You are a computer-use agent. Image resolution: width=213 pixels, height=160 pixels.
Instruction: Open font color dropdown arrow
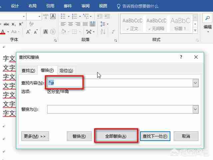coord(8,32)
